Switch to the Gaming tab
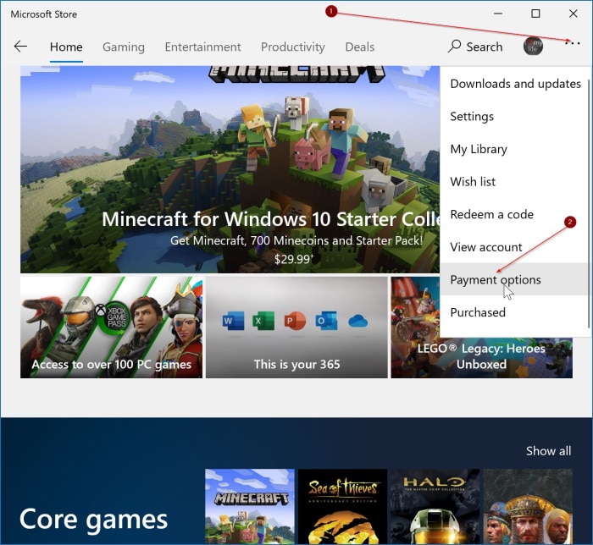Screen dimensions: 593x545 pyautogui.click(x=124, y=47)
